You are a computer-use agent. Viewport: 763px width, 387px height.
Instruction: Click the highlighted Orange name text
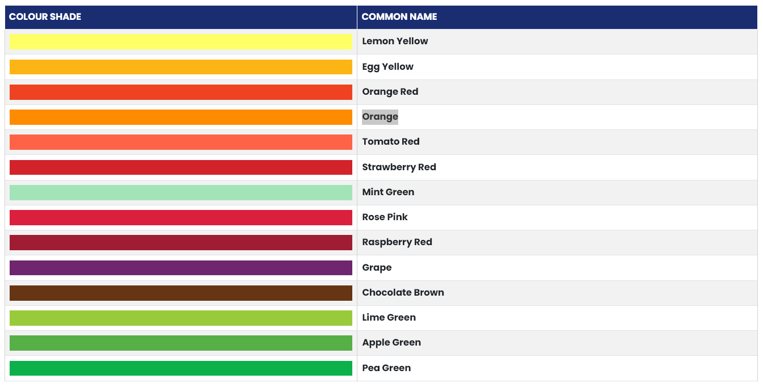(x=380, y=117)
